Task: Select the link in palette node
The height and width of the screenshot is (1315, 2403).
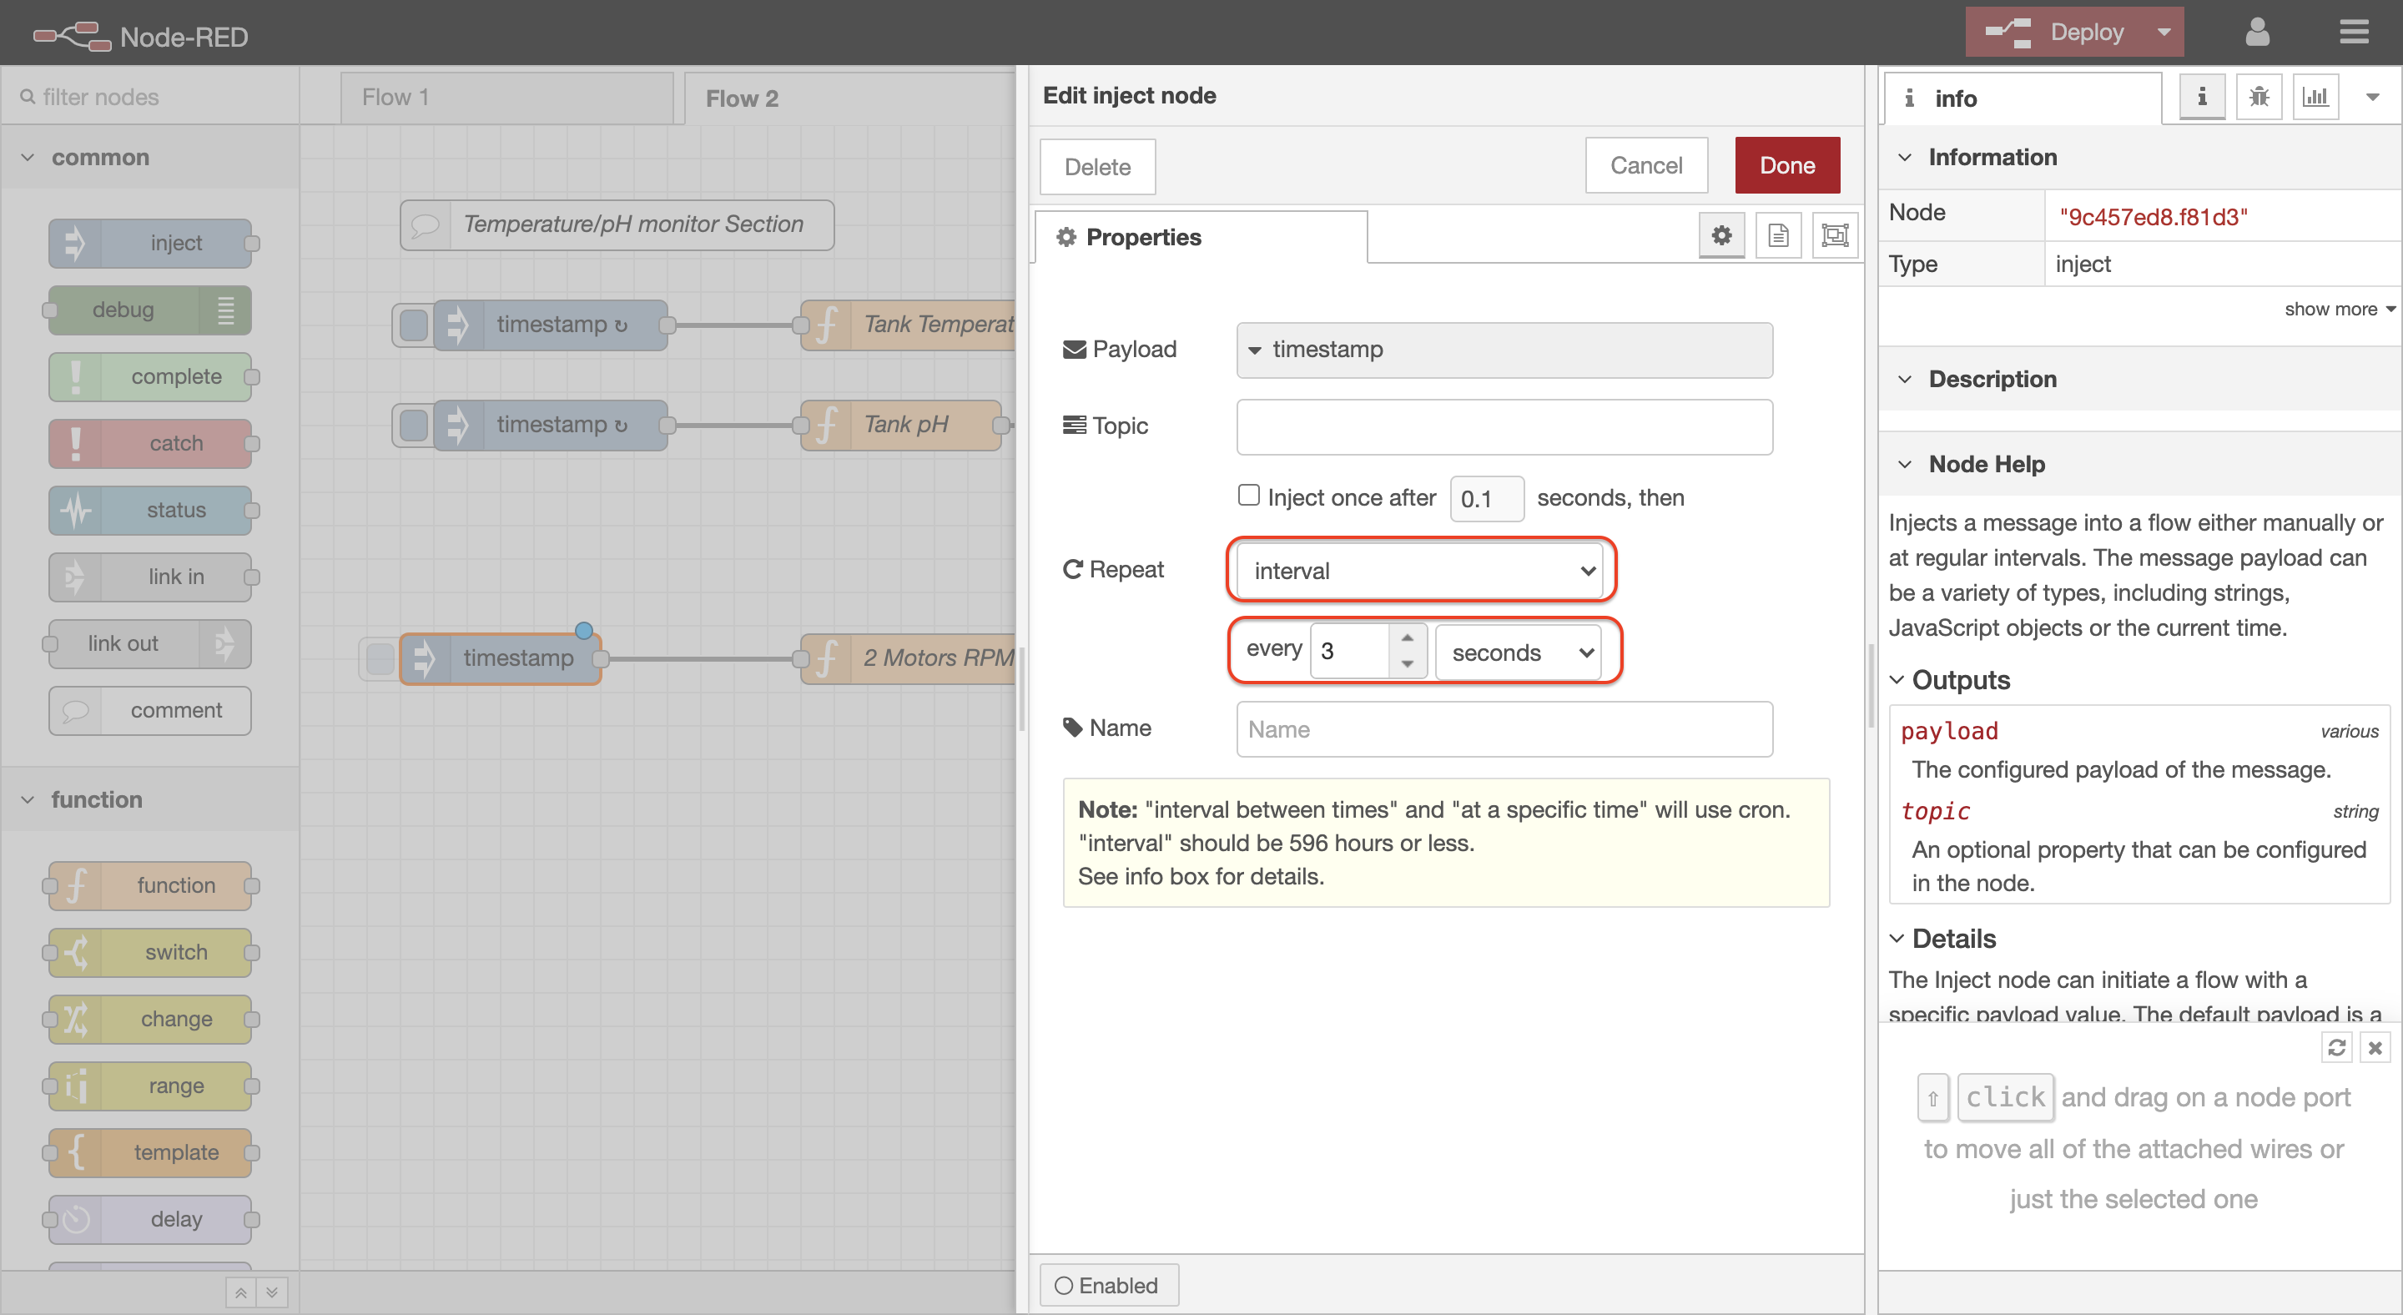Action: pos(150,577)
